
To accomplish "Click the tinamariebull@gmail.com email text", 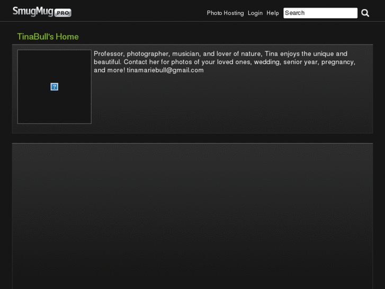I will pos(165,71).
